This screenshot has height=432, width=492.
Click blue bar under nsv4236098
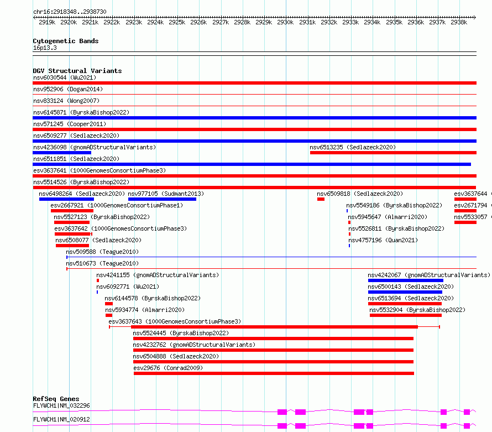(62, 153)
